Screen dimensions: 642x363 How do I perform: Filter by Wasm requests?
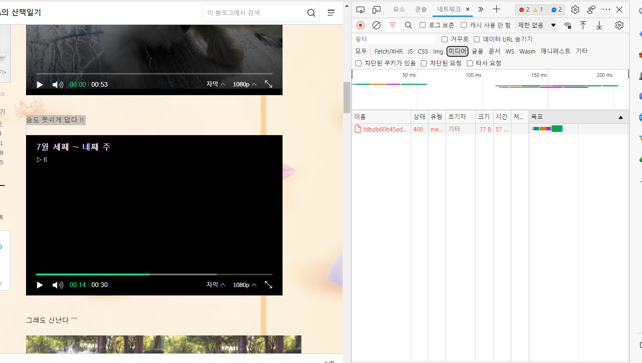pos(527,51)
